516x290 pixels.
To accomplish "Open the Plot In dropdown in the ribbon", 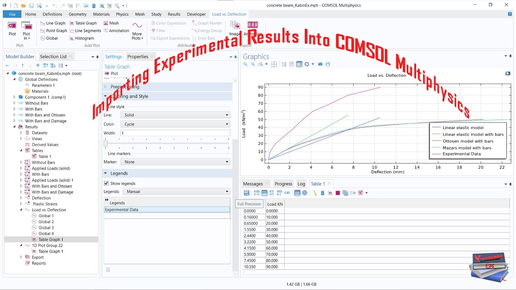I will coord(27,31).
